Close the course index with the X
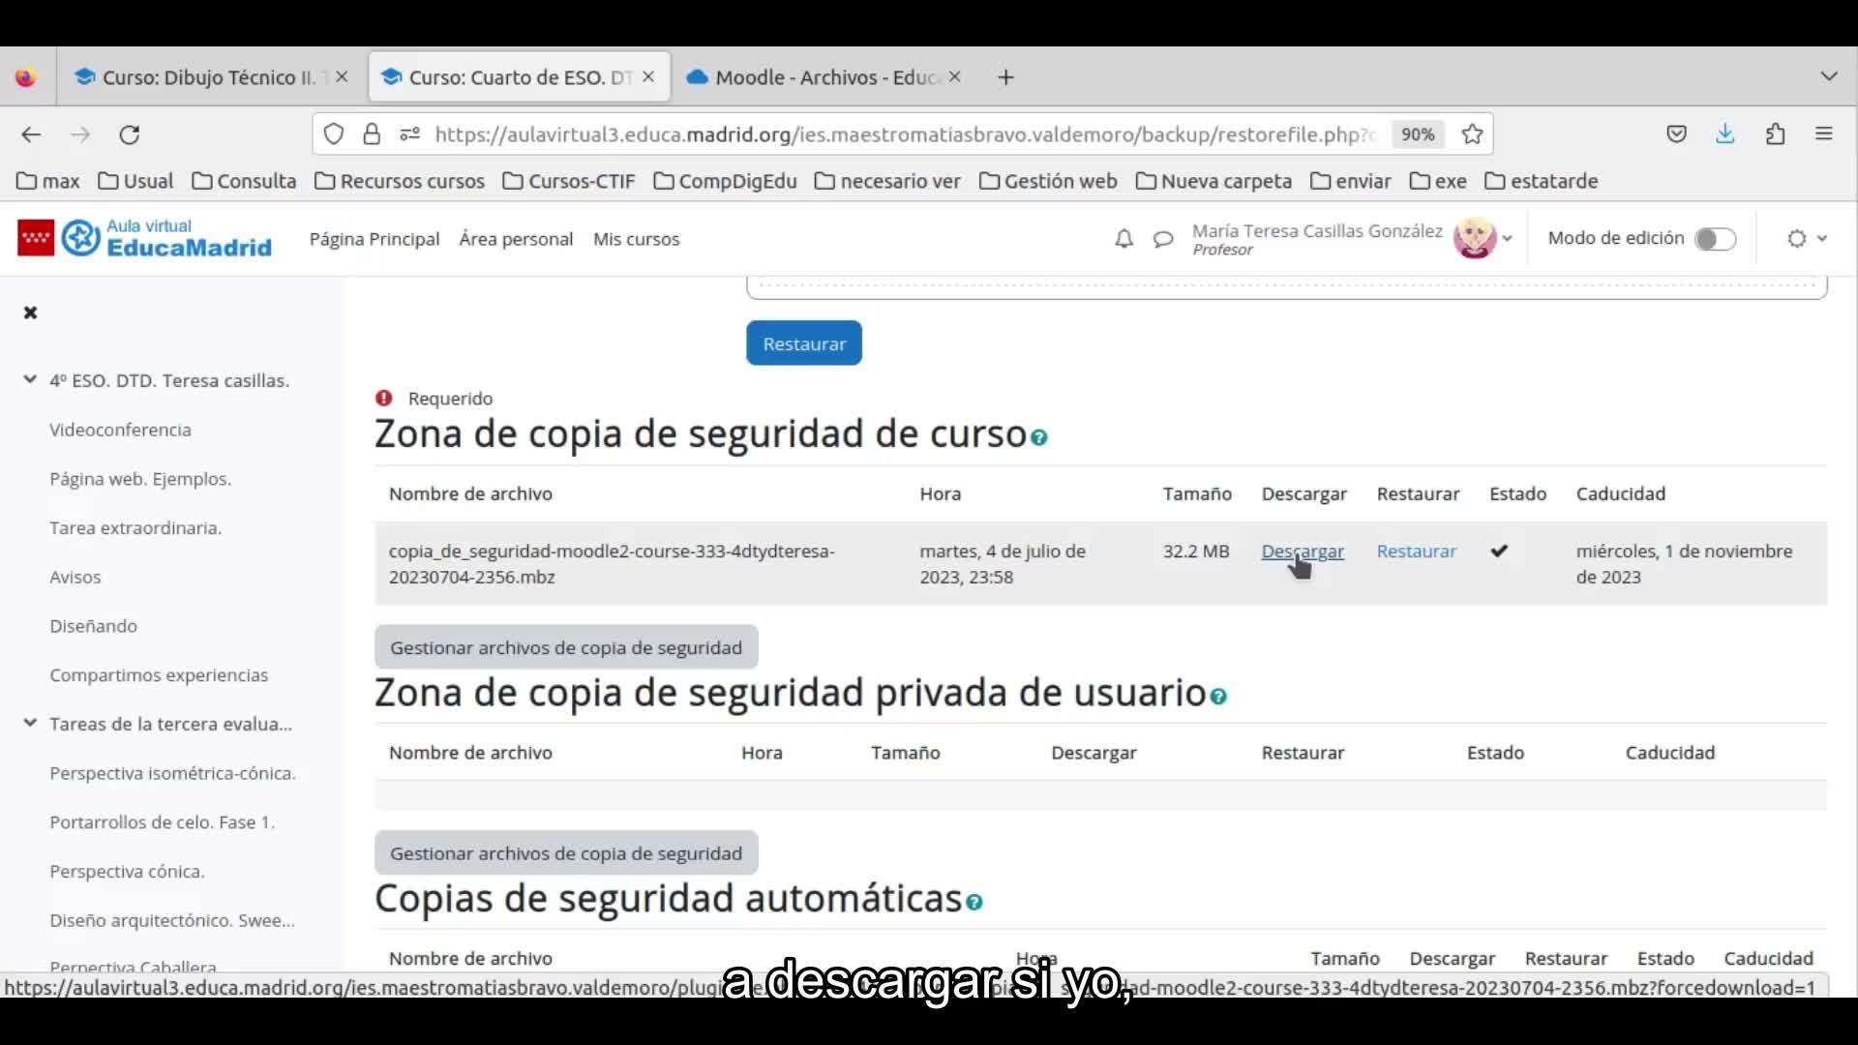Screen dimensions: 1858x1045 (x=30, y=313)
